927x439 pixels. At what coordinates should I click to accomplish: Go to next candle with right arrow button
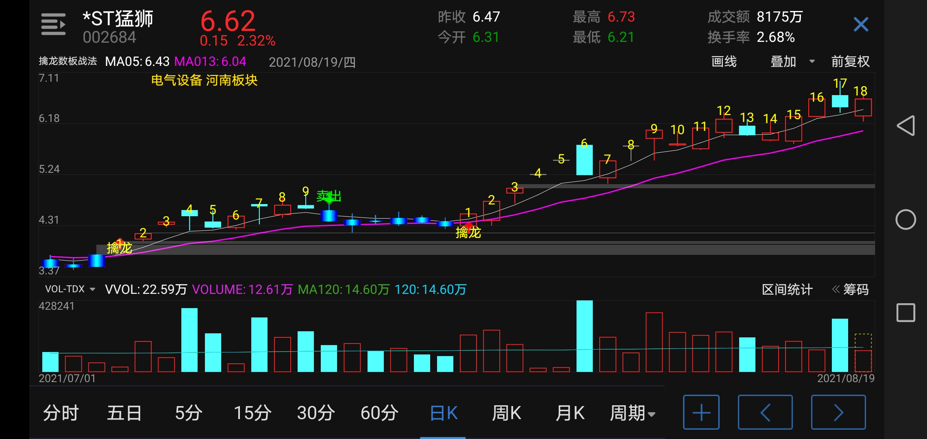pyautogui.click(x=838, y=412)
